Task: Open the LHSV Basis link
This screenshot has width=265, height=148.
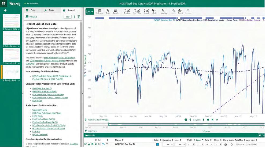Action: coord(37,116)
